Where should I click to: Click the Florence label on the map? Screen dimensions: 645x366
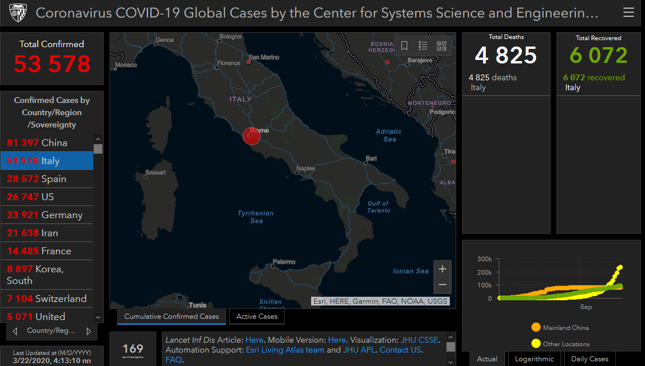[x=229, y=63]
